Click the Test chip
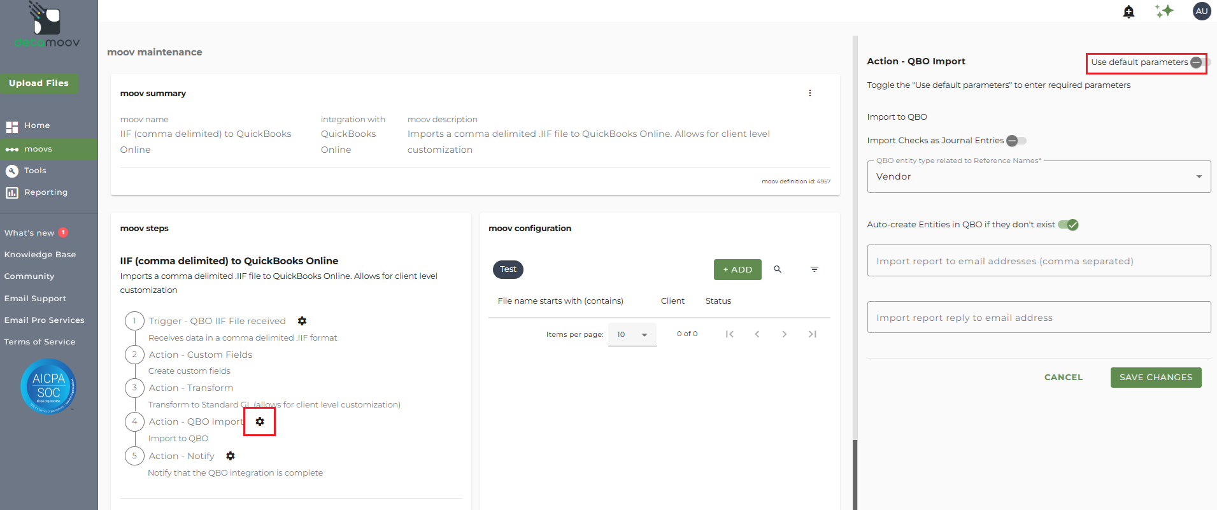The image size is (1217, 510). [x=508, y=269]
